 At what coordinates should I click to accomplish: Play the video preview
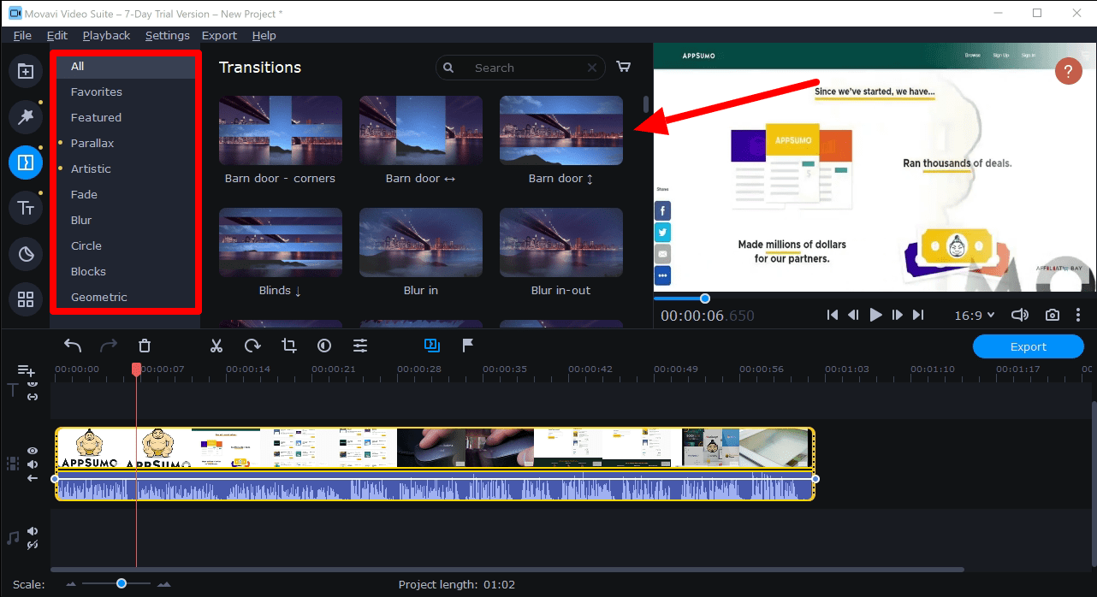click(x=875, y=315)
